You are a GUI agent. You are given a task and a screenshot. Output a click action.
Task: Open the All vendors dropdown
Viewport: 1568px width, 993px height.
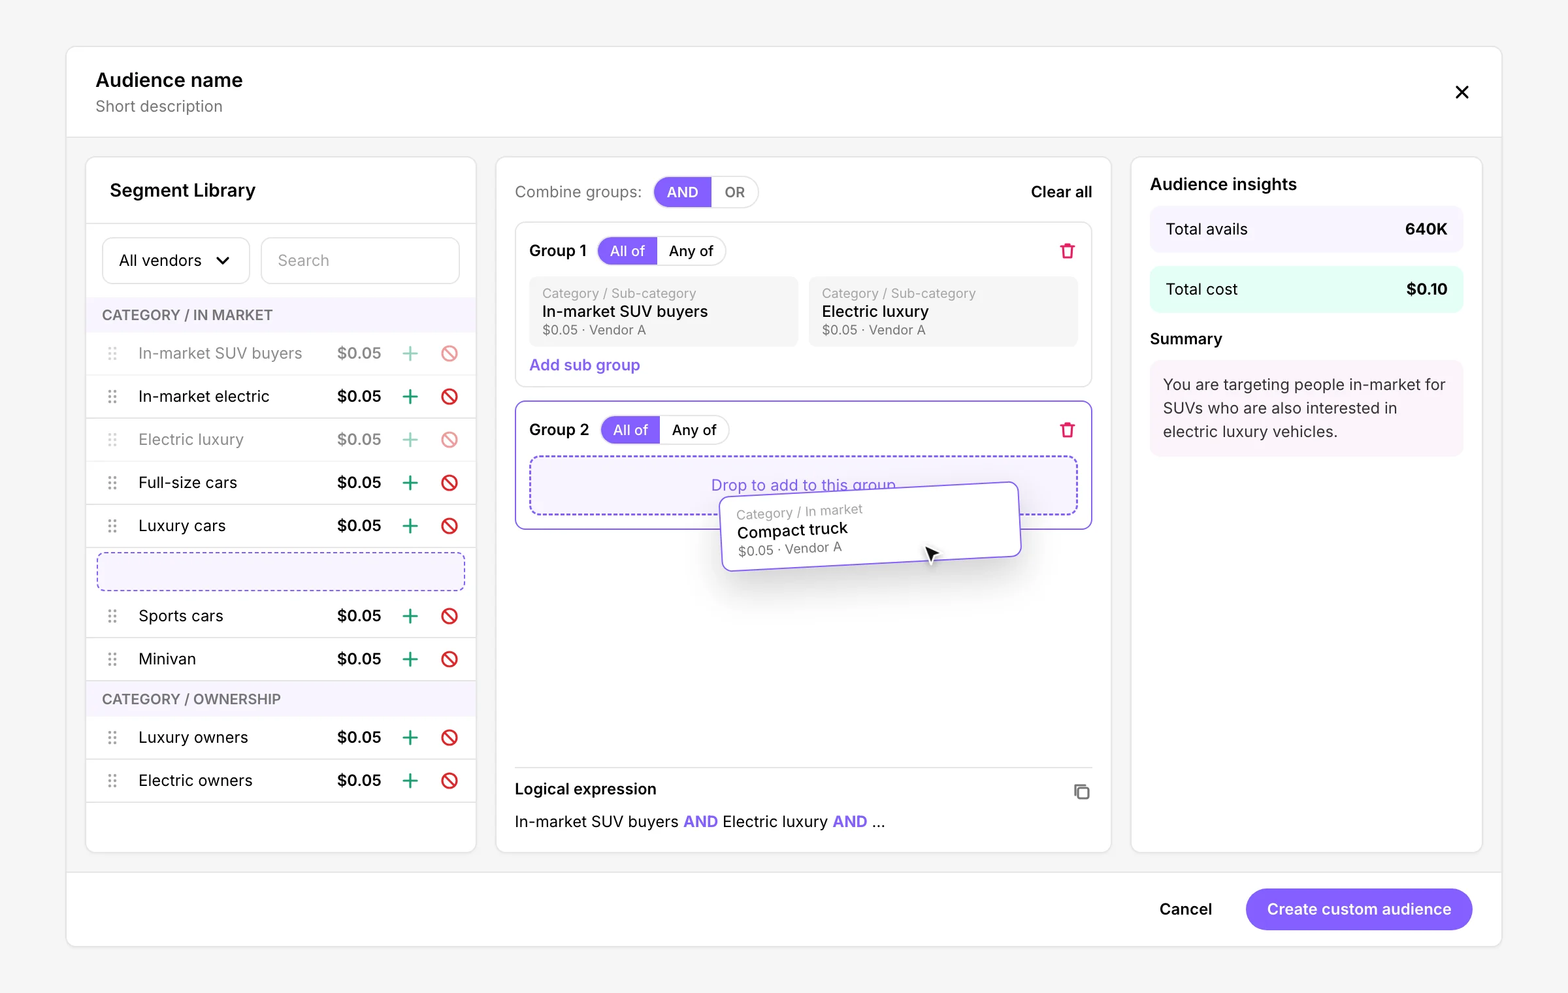tap(176, 261)
